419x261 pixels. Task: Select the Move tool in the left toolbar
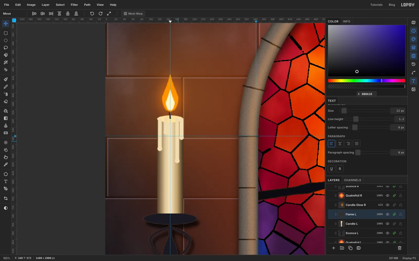point(6,23)
